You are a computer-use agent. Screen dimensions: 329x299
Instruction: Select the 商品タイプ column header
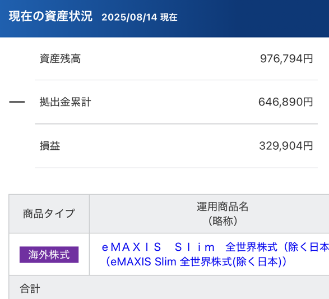(x=49, y=214)
